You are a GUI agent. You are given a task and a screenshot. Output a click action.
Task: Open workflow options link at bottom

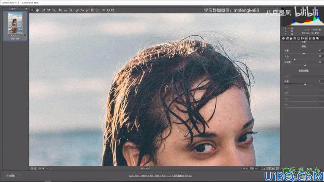[161, 176]
